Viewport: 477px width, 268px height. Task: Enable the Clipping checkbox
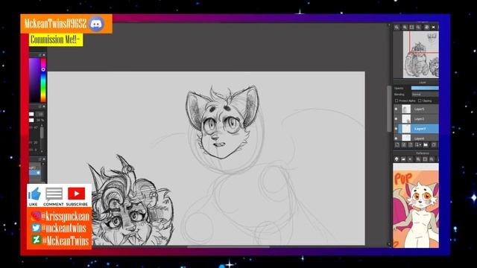click(420, 100)
